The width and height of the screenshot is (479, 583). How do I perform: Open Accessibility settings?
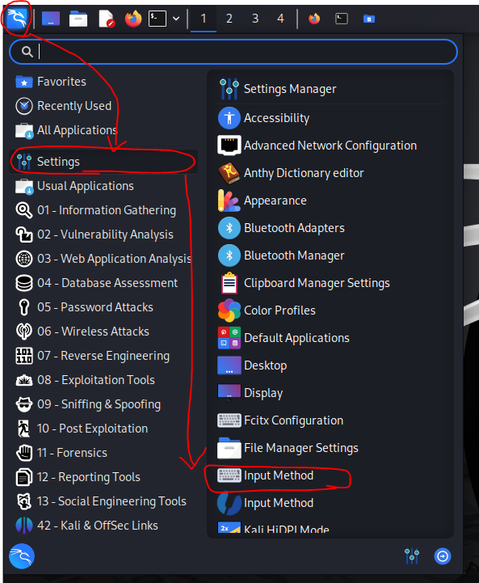330,118
